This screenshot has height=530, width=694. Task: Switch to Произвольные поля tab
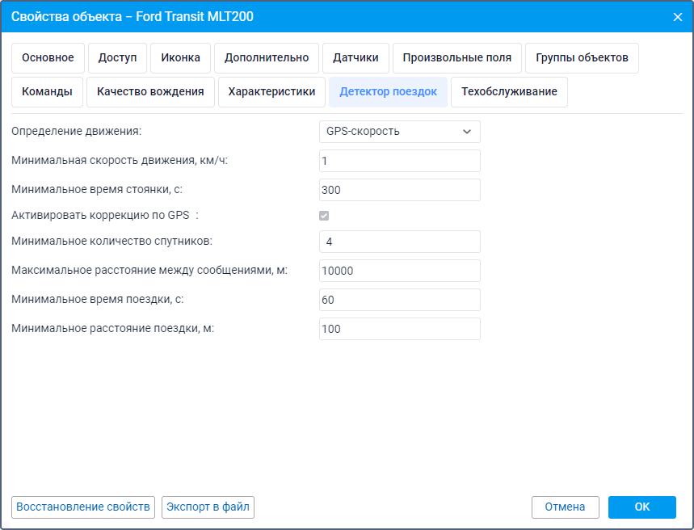(x=457, y=58)
